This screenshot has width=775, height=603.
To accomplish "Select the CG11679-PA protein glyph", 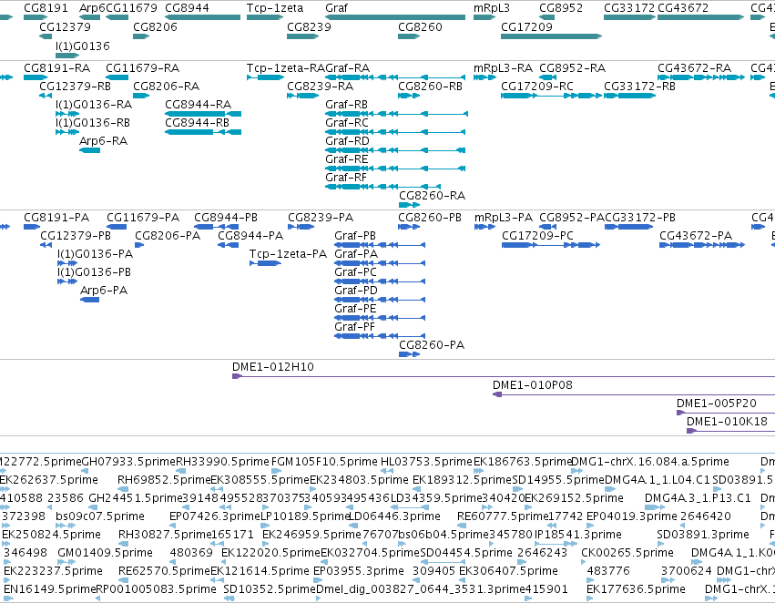I will (117, 227).
